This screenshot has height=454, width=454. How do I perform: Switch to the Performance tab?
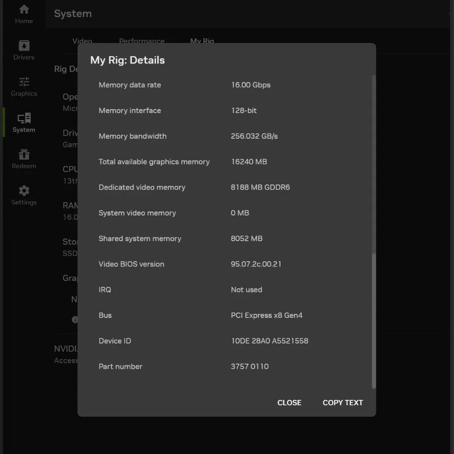pos(142,41)
